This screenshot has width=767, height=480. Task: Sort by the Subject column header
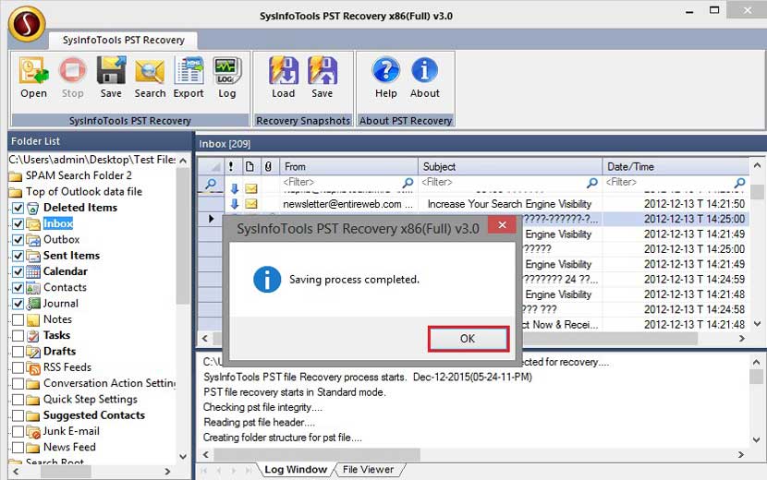tap(510, 167)
